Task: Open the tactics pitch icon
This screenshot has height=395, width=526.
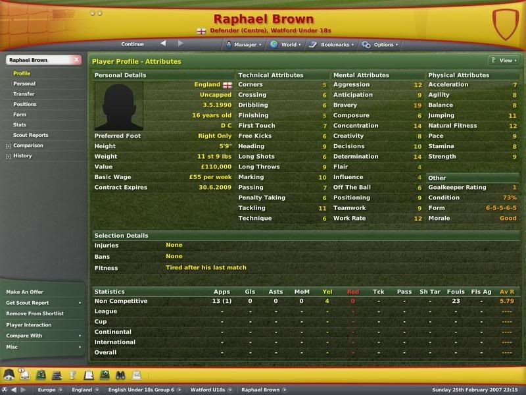Action: click(x=41, y=375)
